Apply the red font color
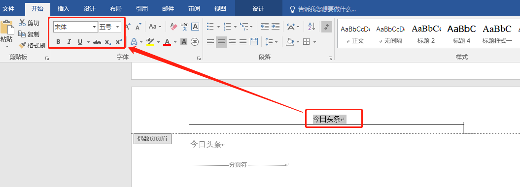Viewport: 520px width, 187px height. [167, 42]
